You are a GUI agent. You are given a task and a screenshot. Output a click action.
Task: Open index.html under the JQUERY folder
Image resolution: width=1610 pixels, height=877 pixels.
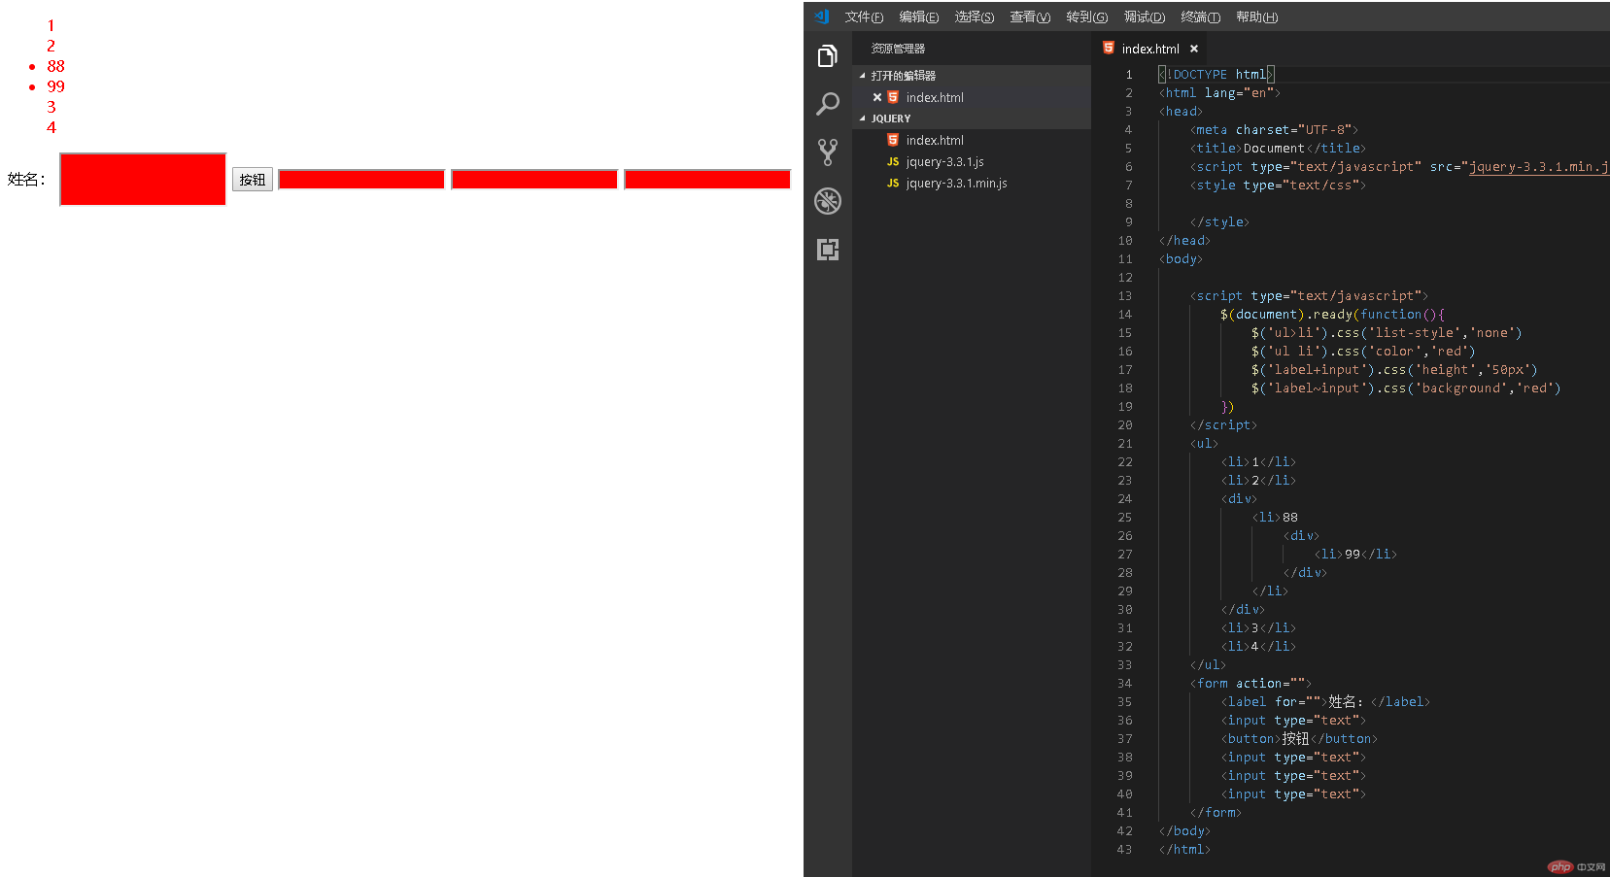pyautogui.click(x=972, y=140)
